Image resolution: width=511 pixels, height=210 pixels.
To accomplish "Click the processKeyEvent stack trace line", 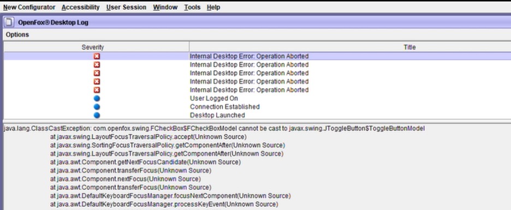I will click(164, 205).
